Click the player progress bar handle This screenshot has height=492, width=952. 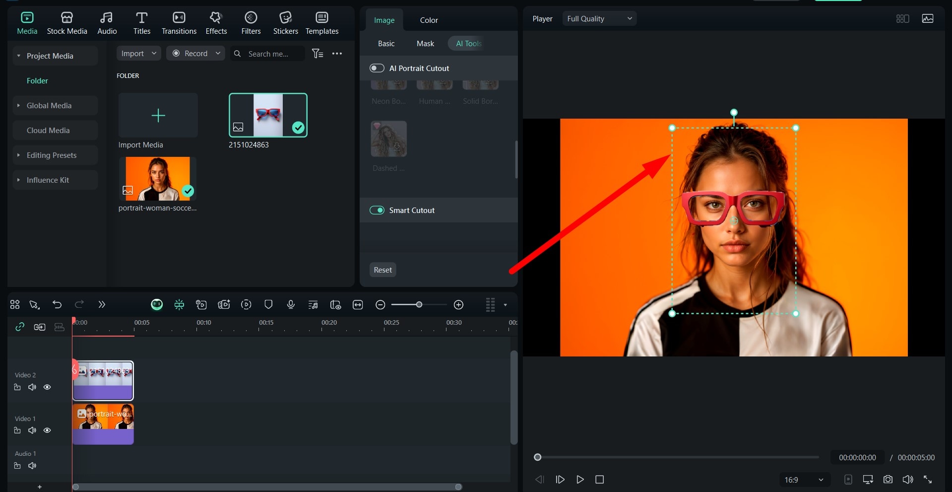(x=537, y=457)
